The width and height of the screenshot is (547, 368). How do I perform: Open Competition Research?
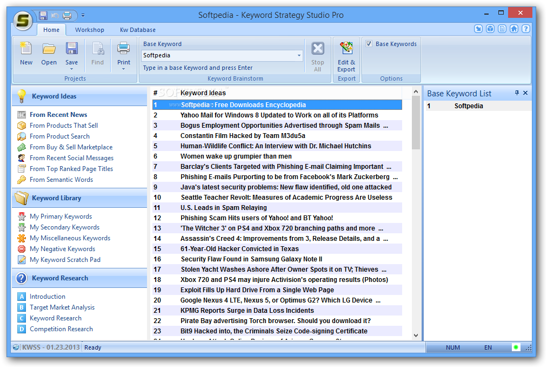click(x=61, y=329)
